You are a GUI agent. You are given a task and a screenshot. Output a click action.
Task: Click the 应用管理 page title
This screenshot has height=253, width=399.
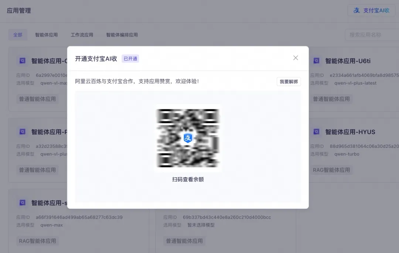tap(19, 11)
